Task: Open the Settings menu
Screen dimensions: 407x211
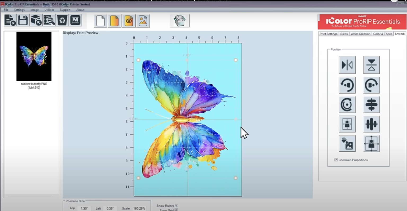Action: pos(19,10)
